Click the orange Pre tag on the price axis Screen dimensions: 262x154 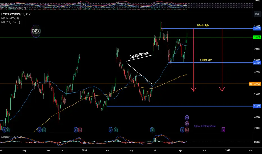[x=251, y=84]
